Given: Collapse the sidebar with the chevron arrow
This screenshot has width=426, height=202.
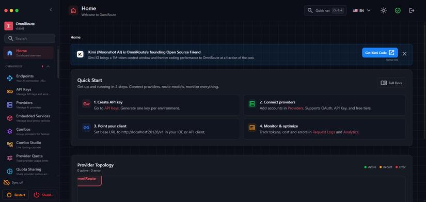Looking at the screenshot, I should point(51,10).
